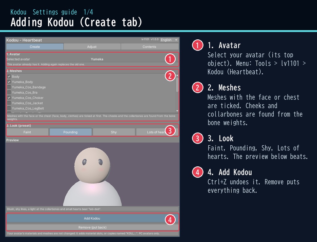This screenshot has height=242, width=317.
Task: Click the "Preview" label
Action: pos(12,140)
